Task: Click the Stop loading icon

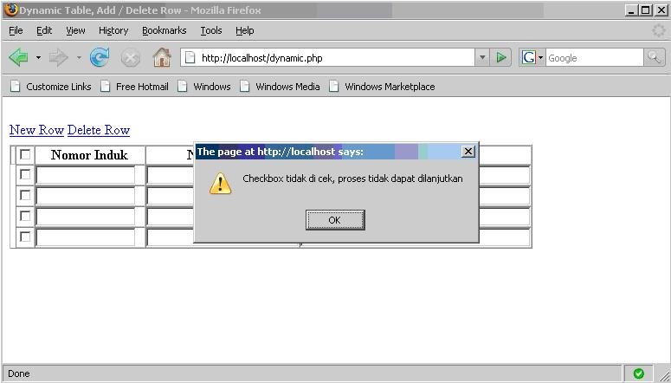Action: 131,57
